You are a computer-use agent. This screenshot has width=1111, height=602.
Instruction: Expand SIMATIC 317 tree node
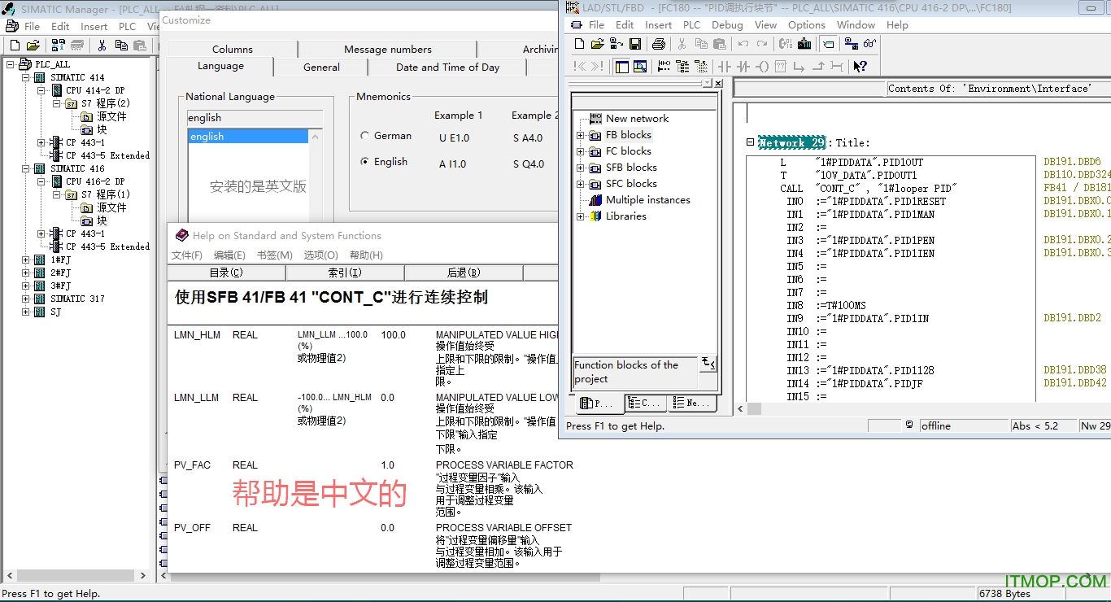pyautogui.click(x=26, y=299)
